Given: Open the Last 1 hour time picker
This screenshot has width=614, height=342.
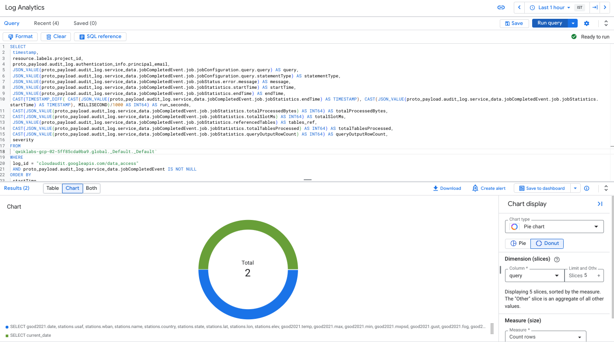Looking at the screenshot, I should pos(550,7).
